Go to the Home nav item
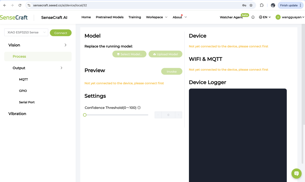Screen dimensions: 305x182 [86, 17]
